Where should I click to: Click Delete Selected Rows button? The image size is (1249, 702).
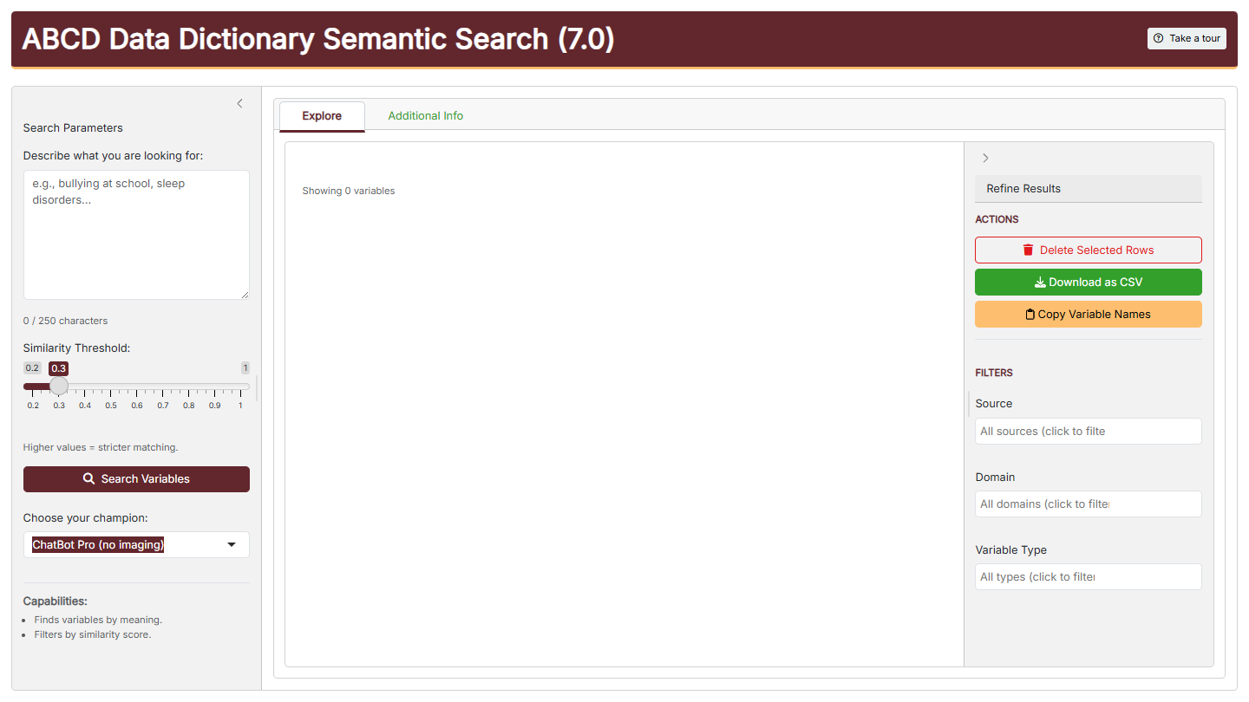1089,250
